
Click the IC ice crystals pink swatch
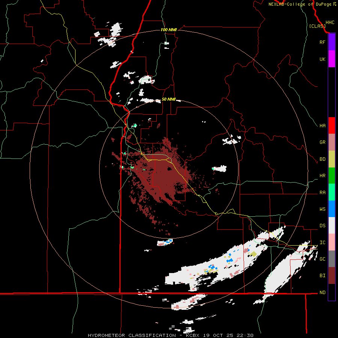click(332, 242)
